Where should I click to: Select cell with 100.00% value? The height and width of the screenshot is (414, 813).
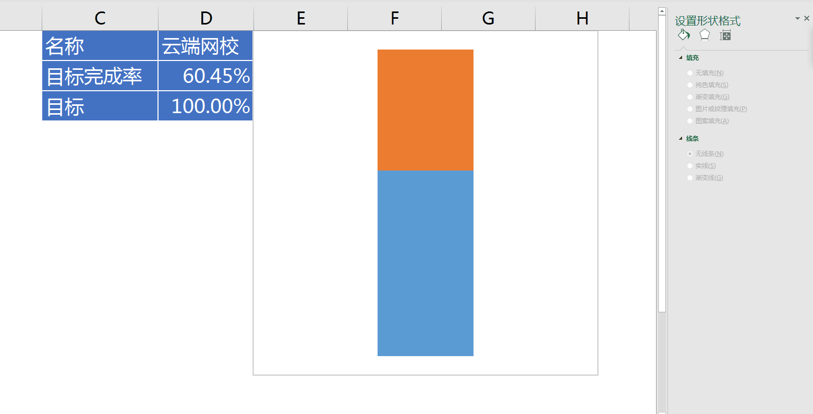click(205, 106)
